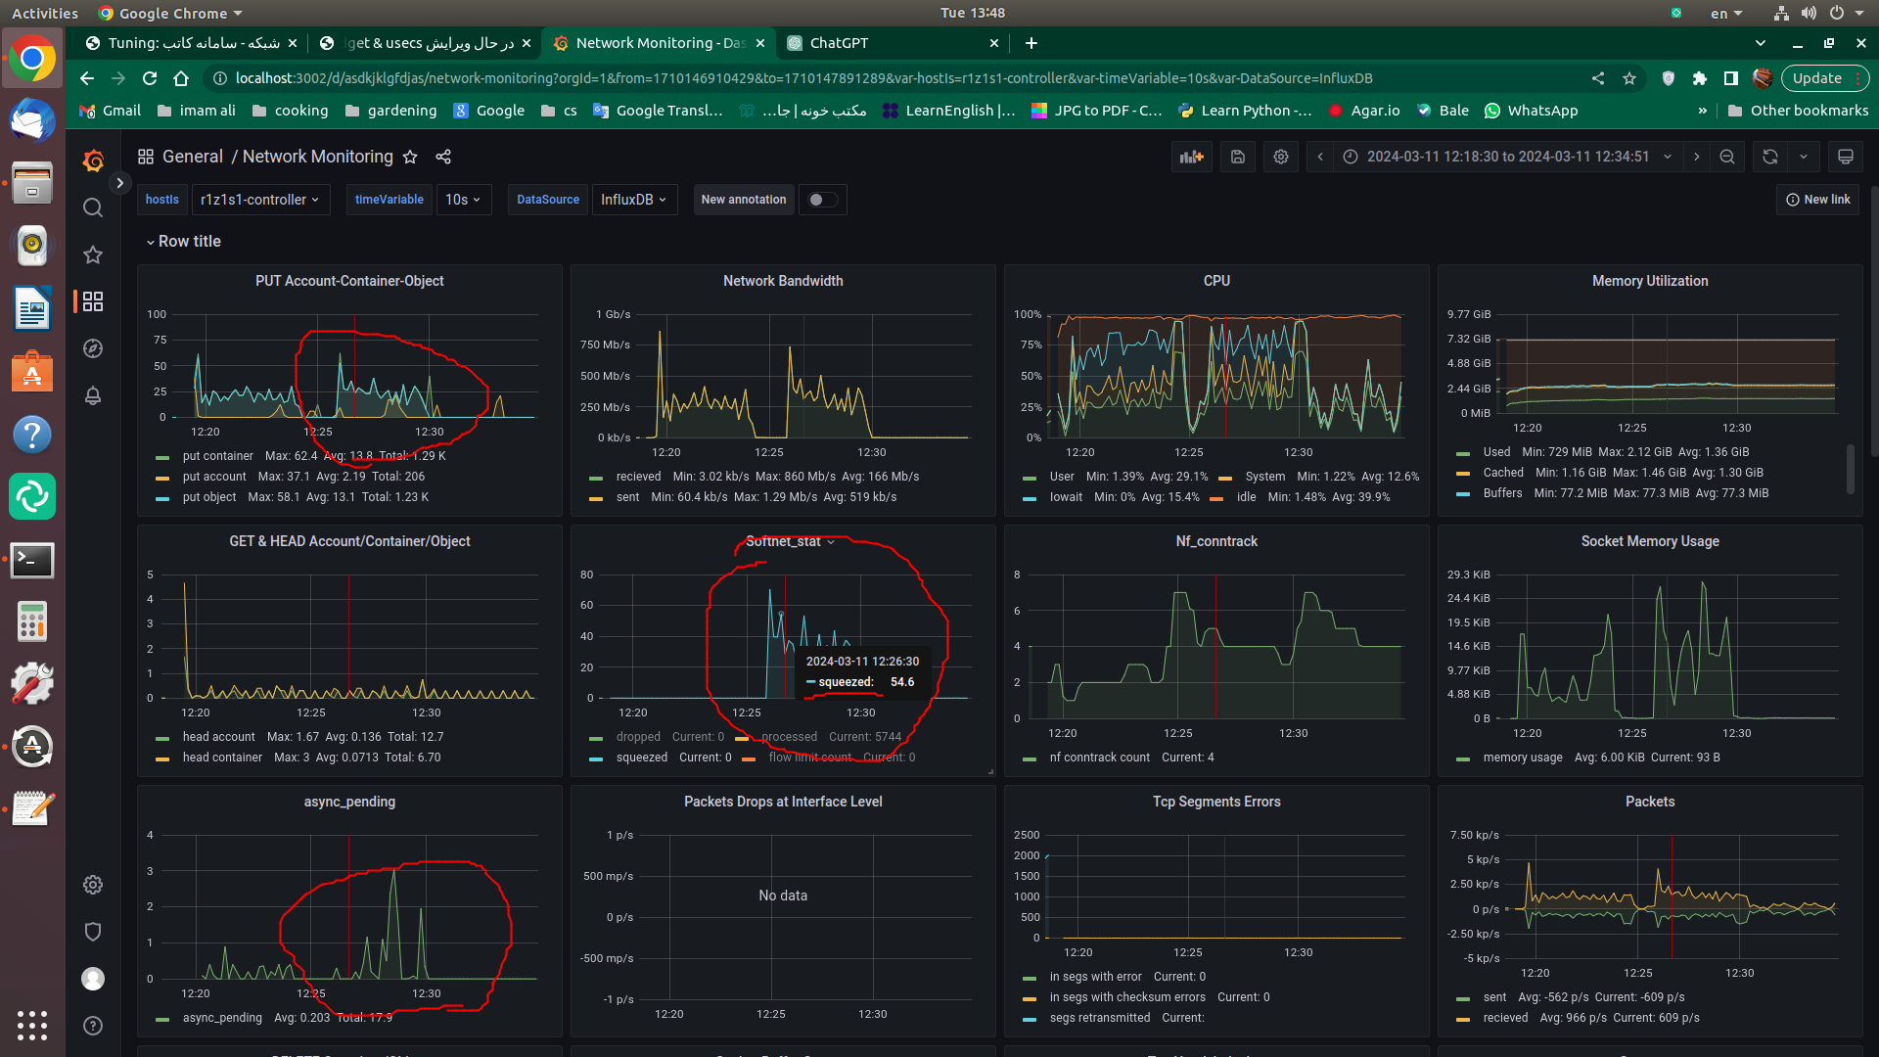Click the zoom out time range icon
1879x1057 pixels.
click(1727, 157)
